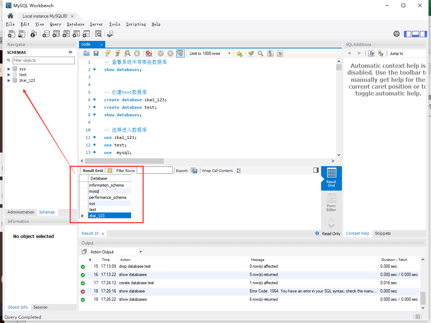Export the recordset to a file
The image size is (431, 323).
click(194, 170)
